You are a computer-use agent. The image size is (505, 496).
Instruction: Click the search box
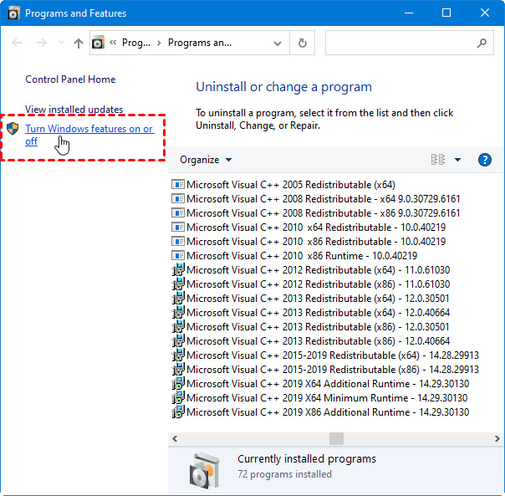[x=409, y=43]
